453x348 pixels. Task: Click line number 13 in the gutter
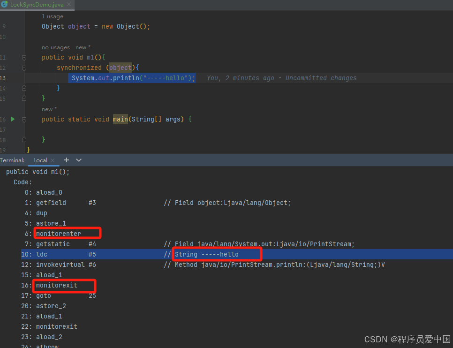(x=3, y=78)
